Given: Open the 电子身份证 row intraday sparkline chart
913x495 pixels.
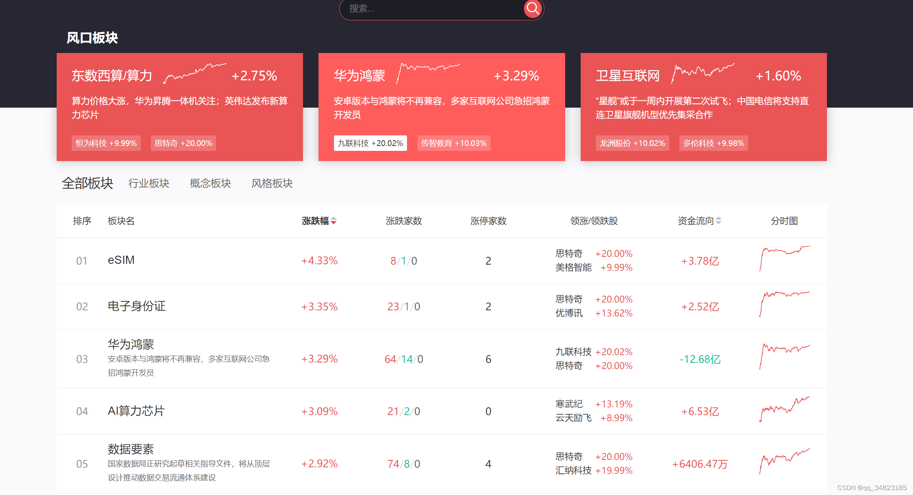Looking at the screenshot, I should point(784,304).
